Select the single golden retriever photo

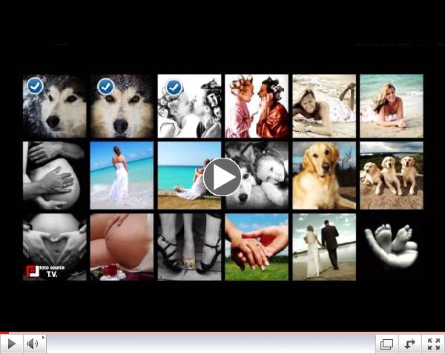pyautogui.click(x=324, y=176)
